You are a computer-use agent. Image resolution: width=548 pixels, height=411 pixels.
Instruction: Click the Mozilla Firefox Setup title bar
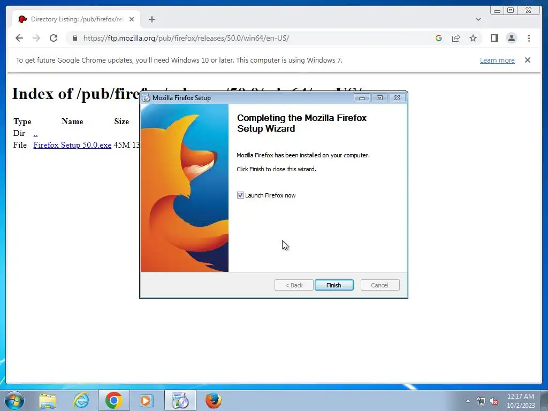coord(246,98)
